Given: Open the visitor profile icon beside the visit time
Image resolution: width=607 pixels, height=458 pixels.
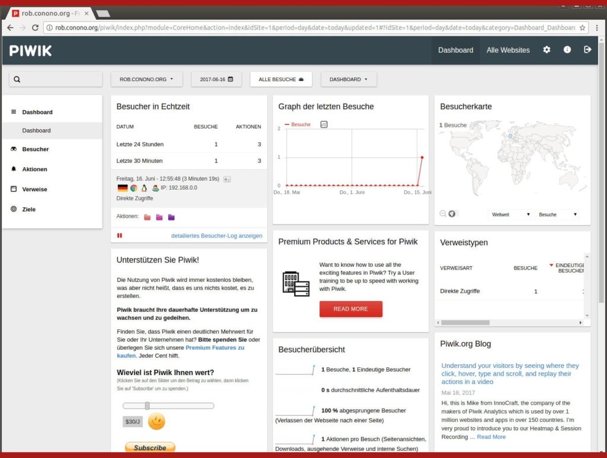Looking at the screenshot, I should (227, 179).
